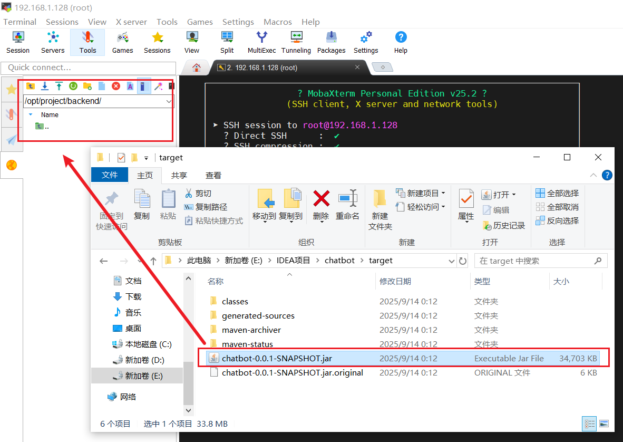Screen dimensions: 623x442
Task: Switch to the 查看 ribbon tab
Action: 213,175
